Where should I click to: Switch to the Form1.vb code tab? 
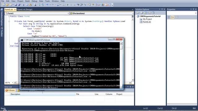tap(9, 10)
